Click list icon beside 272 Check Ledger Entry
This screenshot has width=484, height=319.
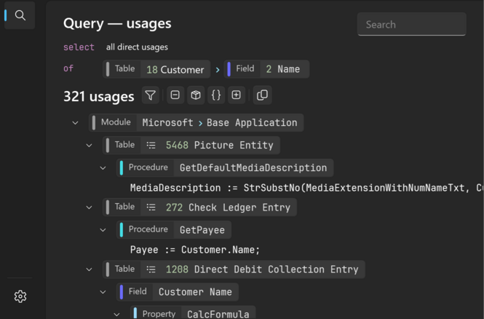click(x=151, y=208)
